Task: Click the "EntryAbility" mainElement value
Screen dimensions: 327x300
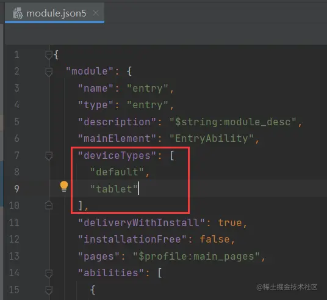Action: [212, 139]
